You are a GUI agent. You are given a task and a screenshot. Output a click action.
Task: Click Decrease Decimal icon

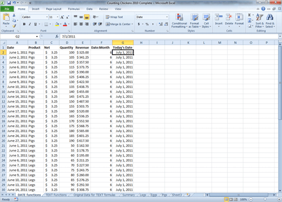(166, 24)
